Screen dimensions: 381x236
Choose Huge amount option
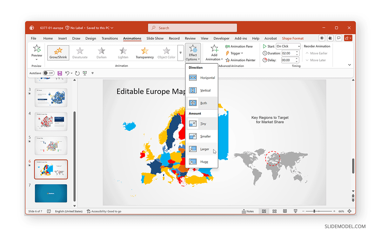tap(202, 162)
